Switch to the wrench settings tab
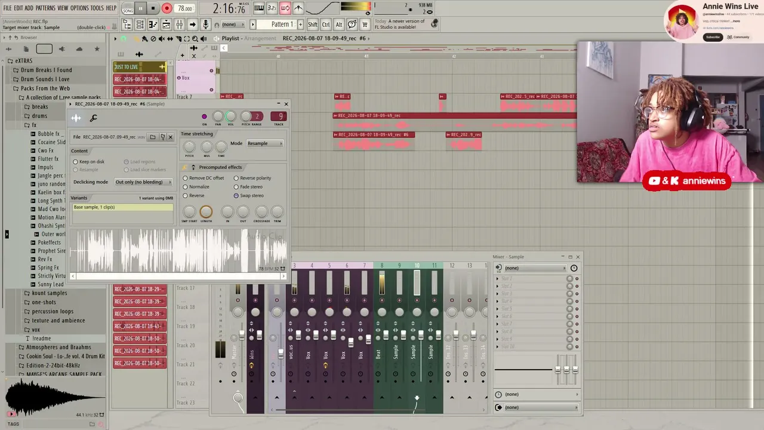The image size is (764, 430). click(x=93, y=118)
